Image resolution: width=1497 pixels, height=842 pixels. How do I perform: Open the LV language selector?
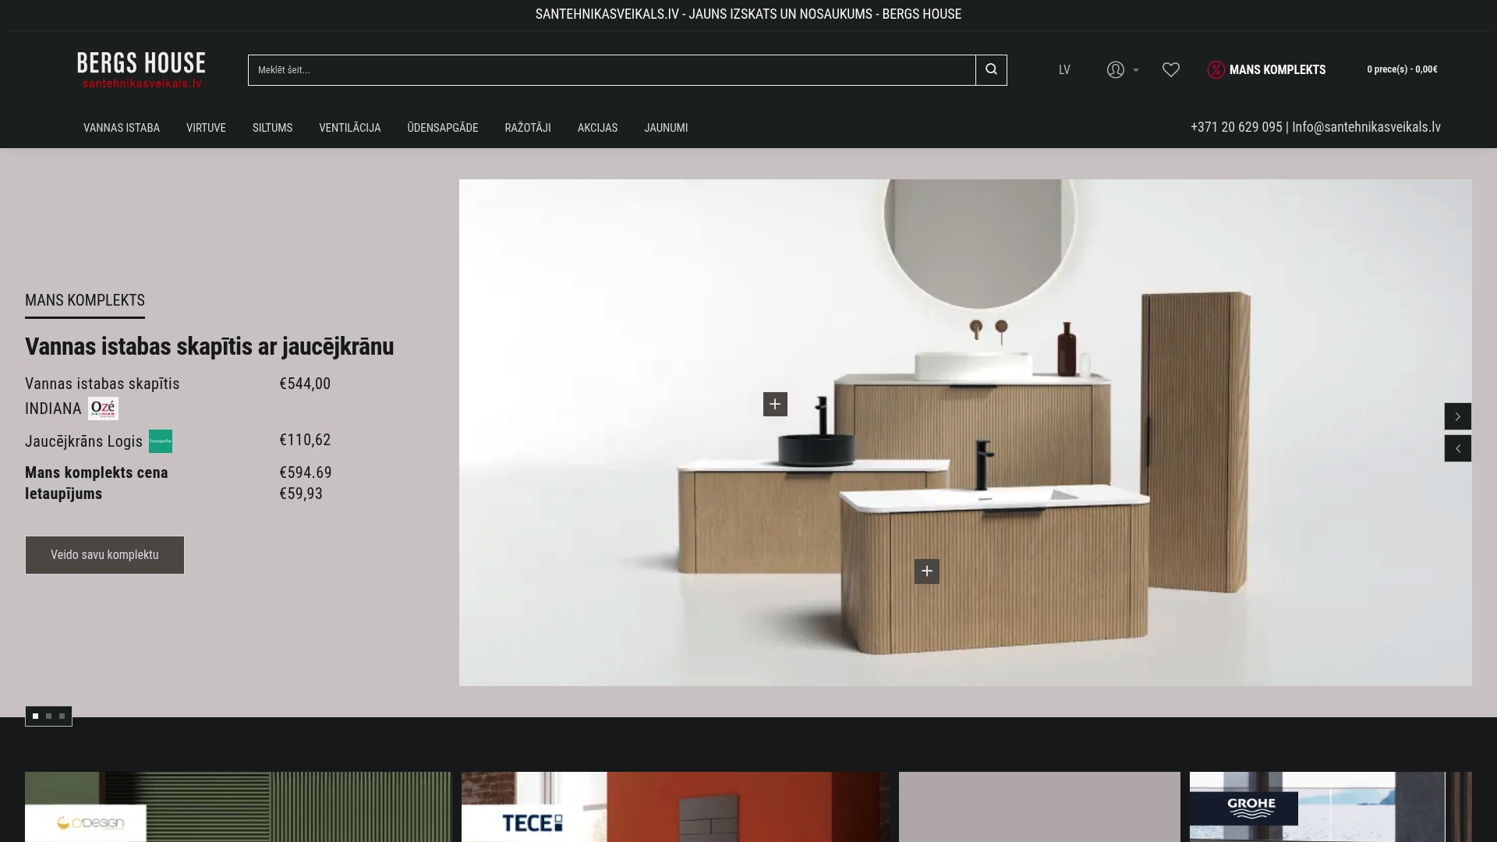tap(1064, 69)
